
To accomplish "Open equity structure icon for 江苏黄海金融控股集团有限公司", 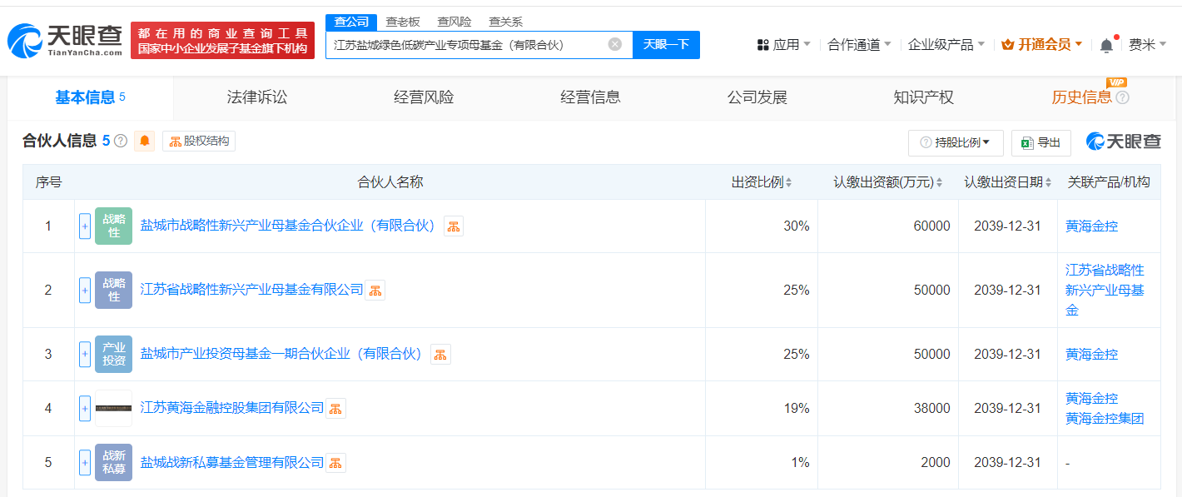I will click(335, 408).
